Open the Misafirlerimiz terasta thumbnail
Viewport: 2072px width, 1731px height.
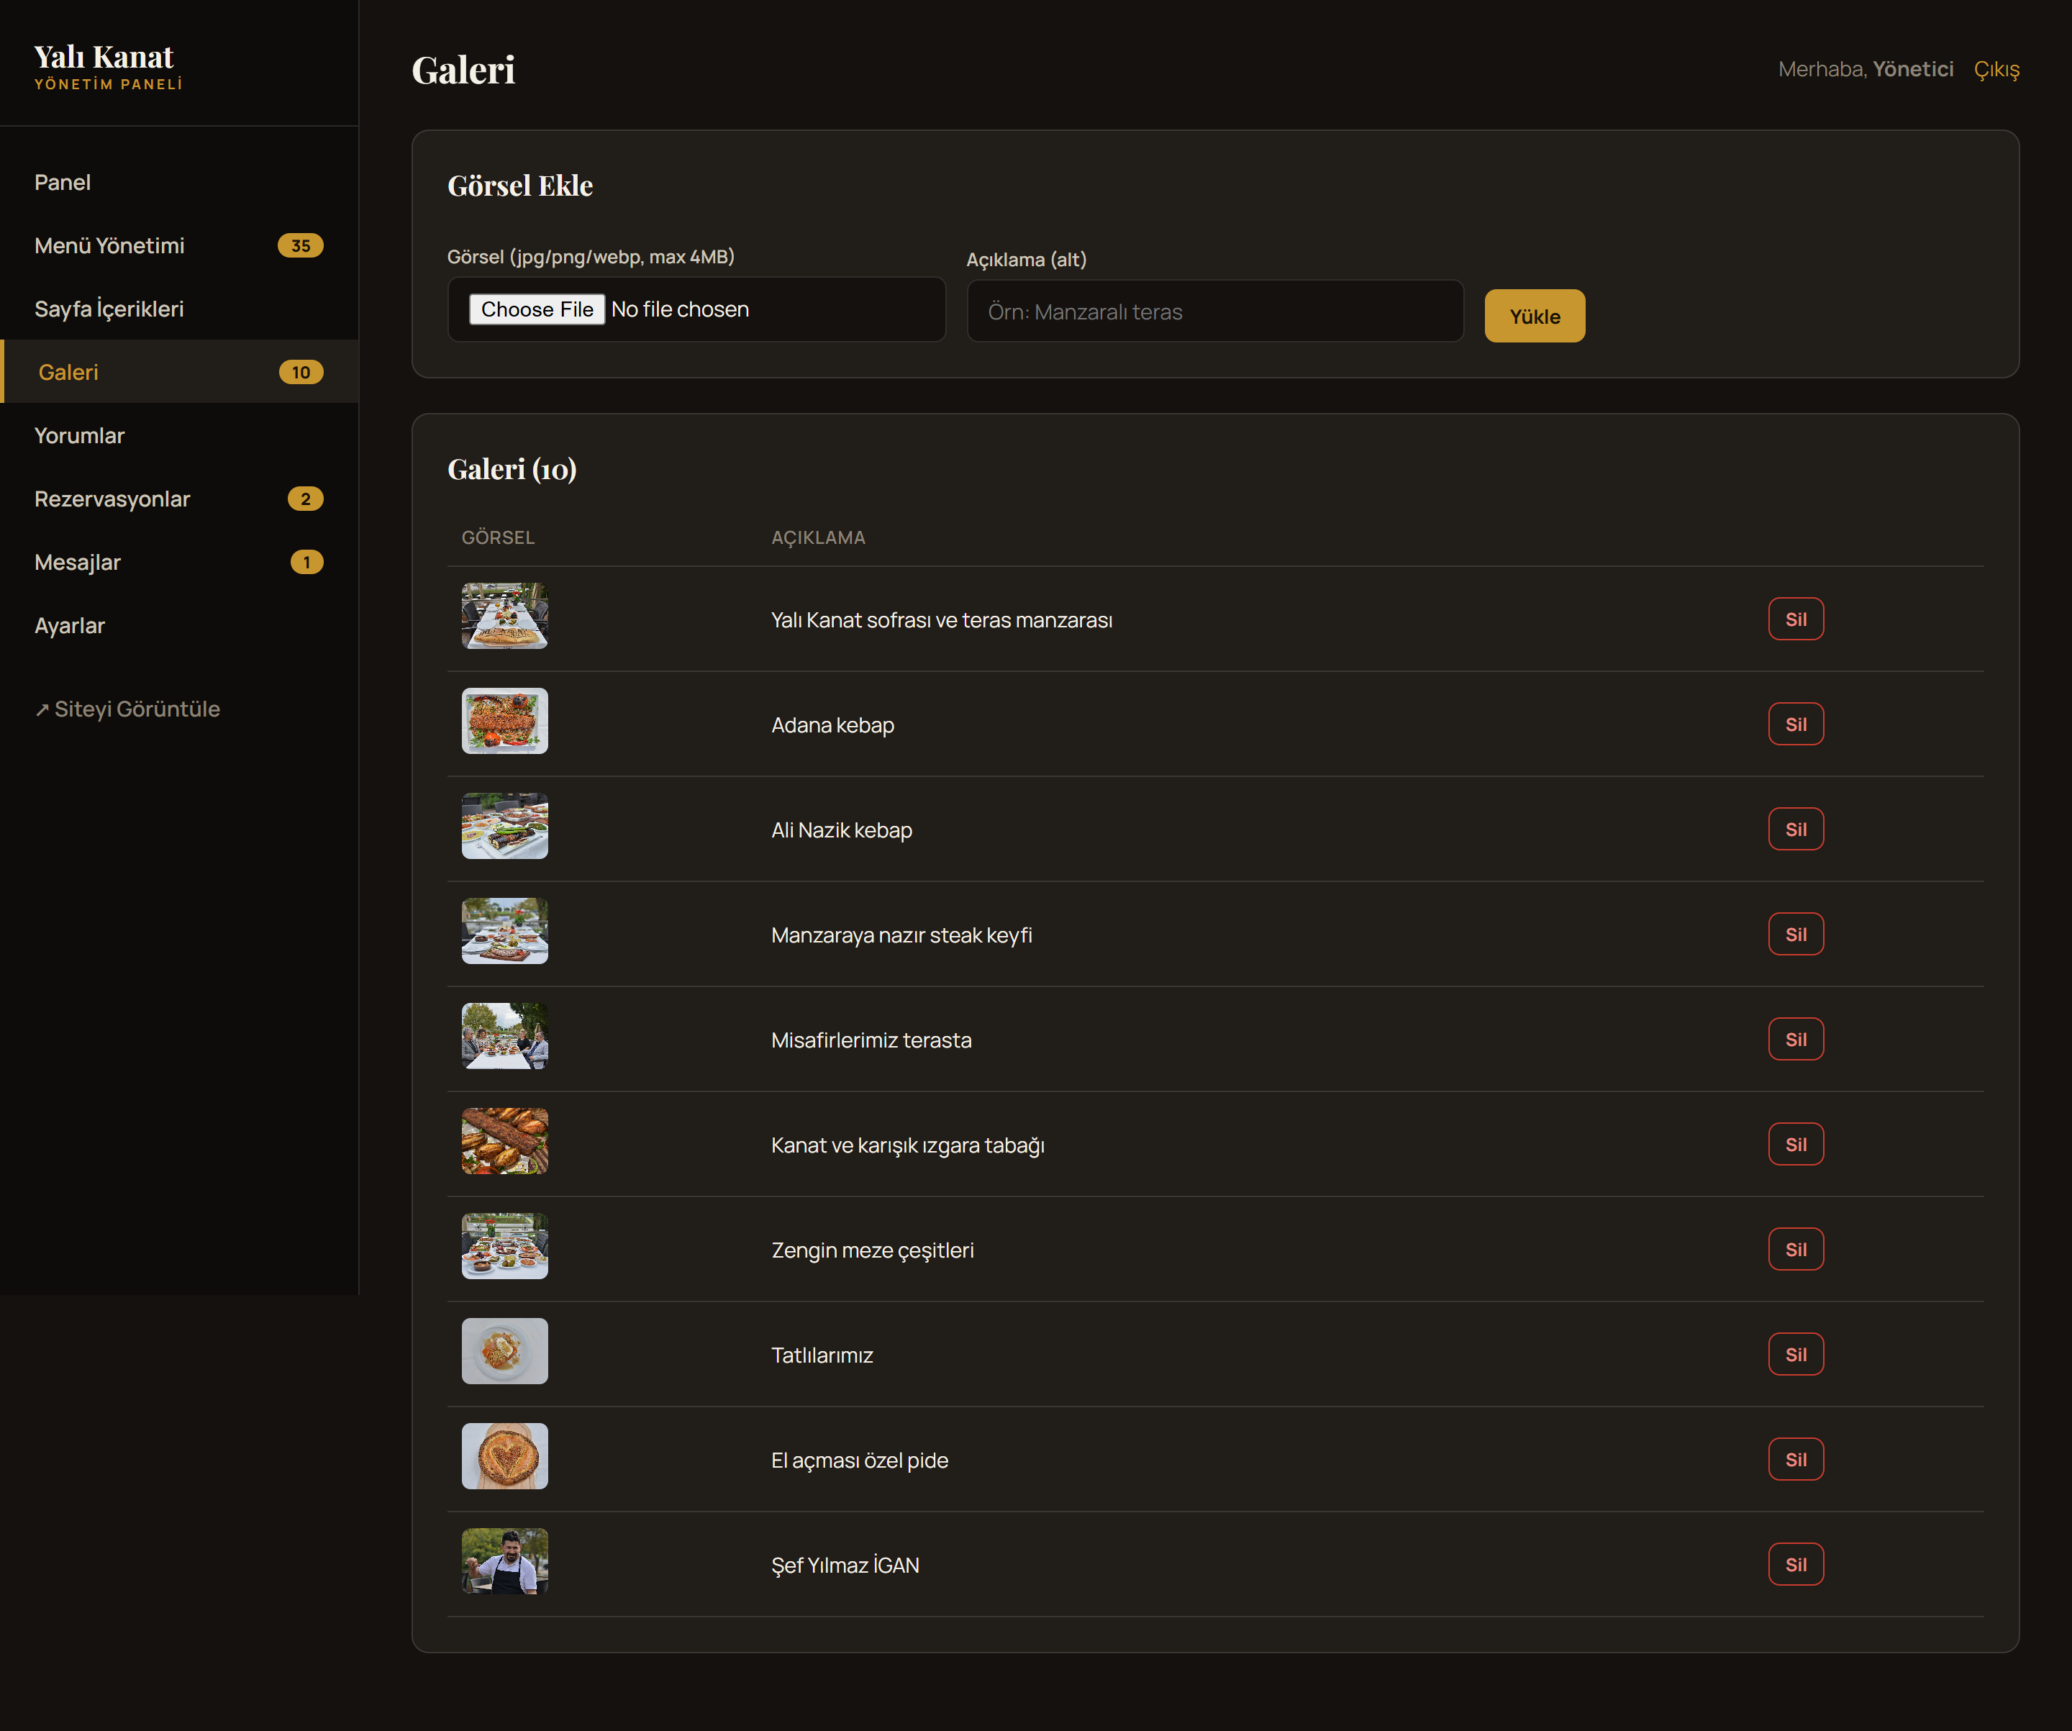504,1036
